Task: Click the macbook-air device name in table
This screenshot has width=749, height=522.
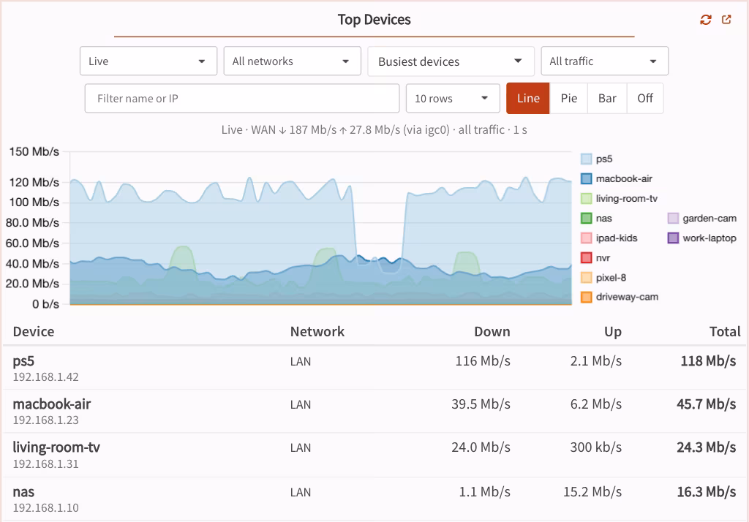Action: coord(52,404)
